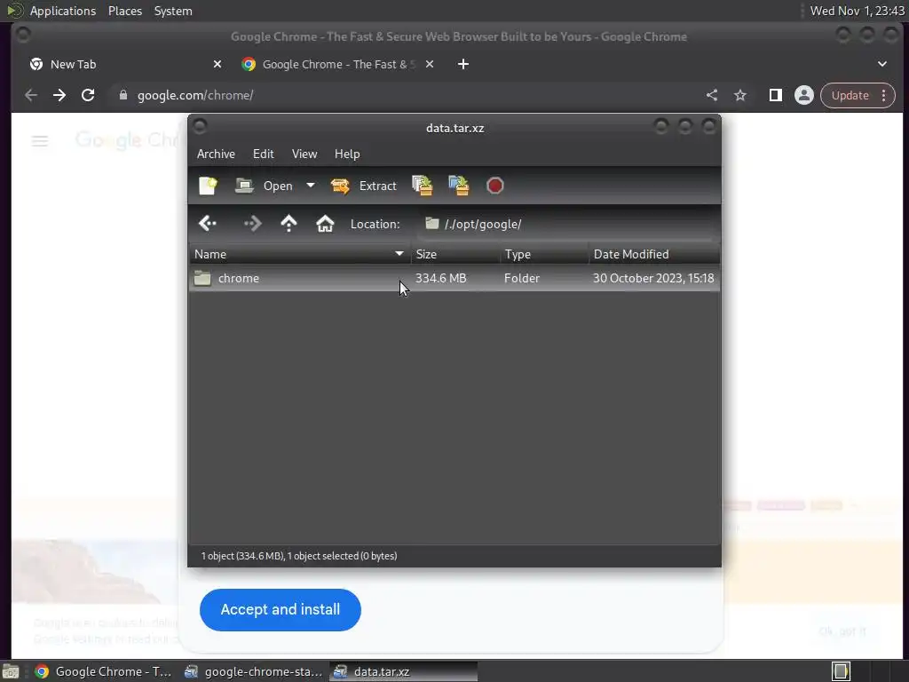The image size is (909, 682).
Task: Expand the Open recent-files dropdown arrow
Action: 311,186
